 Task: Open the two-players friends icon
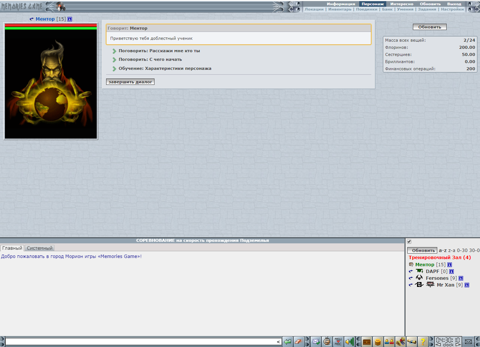pos(389,342)
